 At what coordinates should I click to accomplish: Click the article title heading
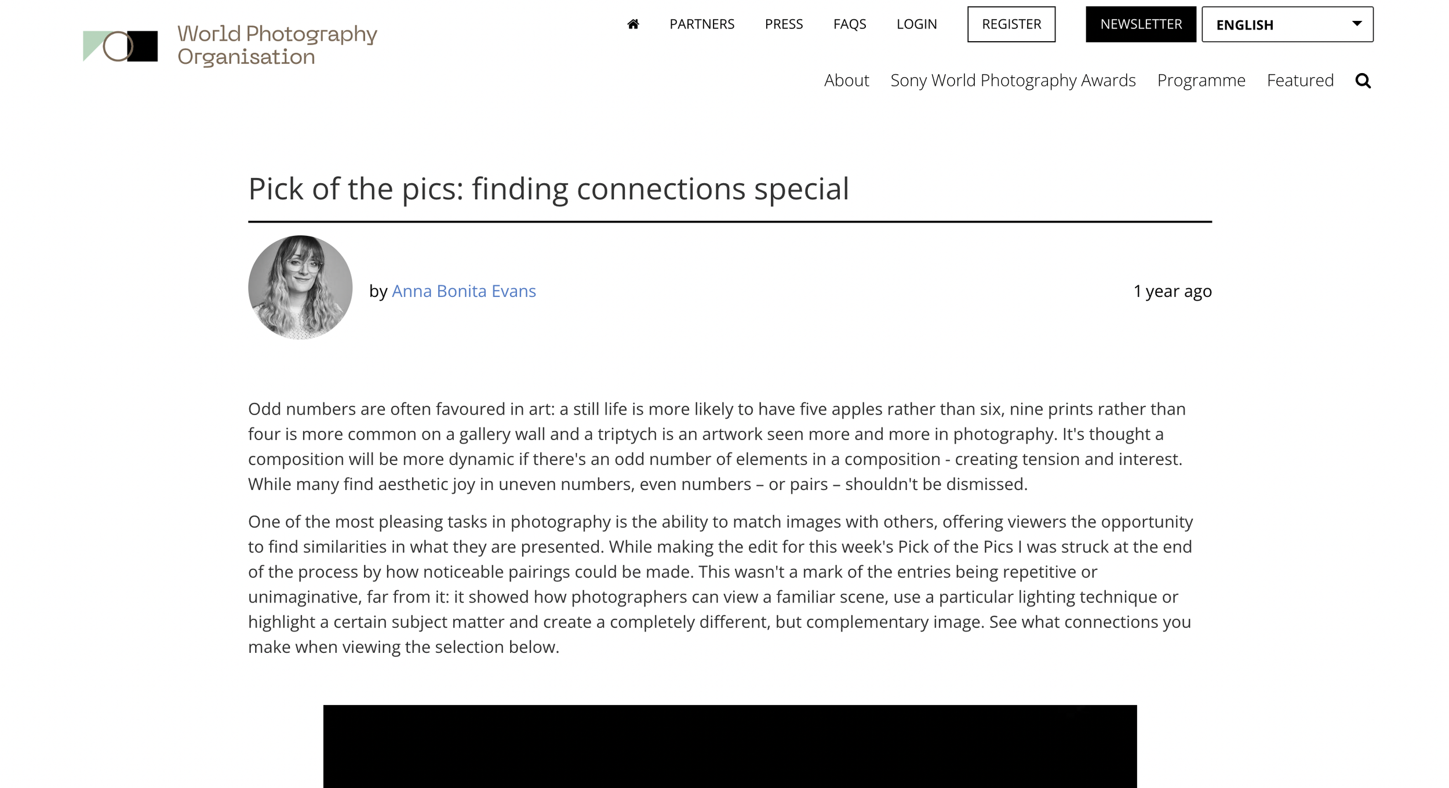[x=548, y=189]
